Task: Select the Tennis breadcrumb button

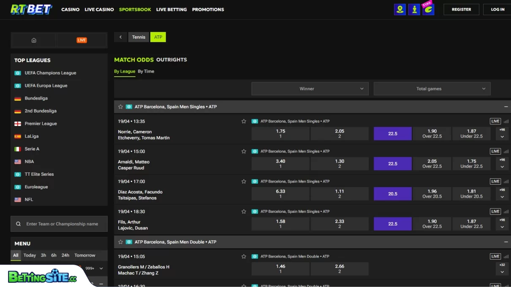Action: coord(139,37)
